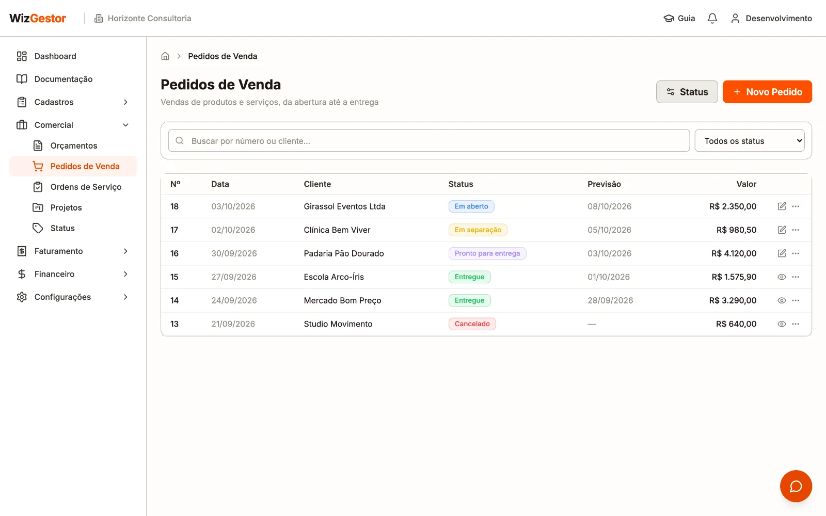The image size is (826, 516).
Task: Open more actions for order 14
Action: point(796,300)
